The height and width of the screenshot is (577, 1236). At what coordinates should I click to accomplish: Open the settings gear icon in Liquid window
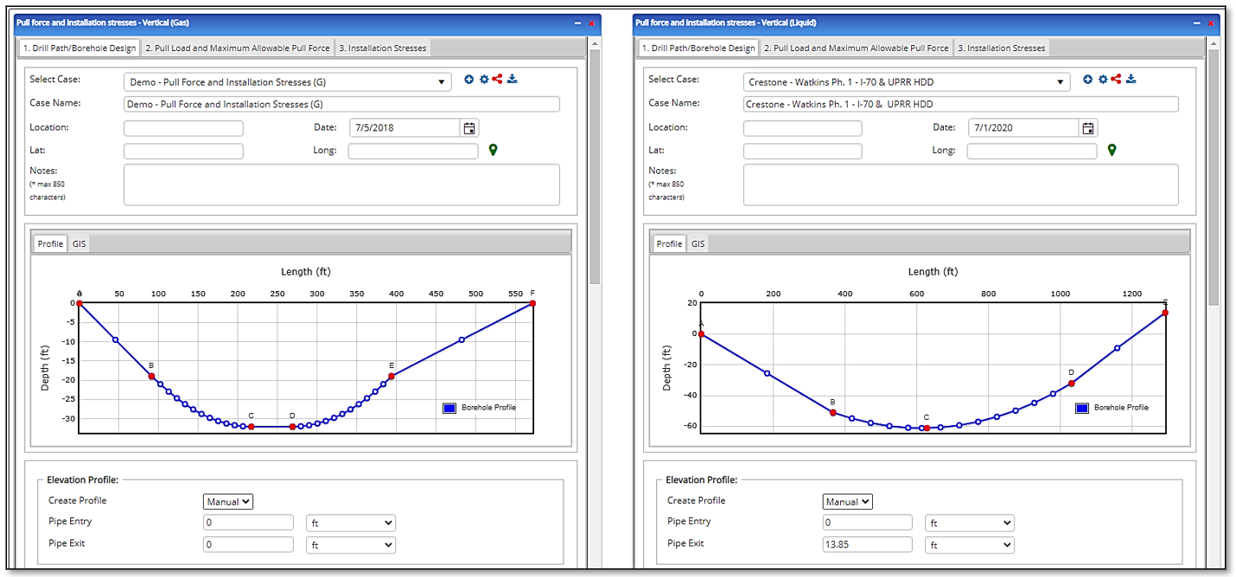tap(1103, 79)
